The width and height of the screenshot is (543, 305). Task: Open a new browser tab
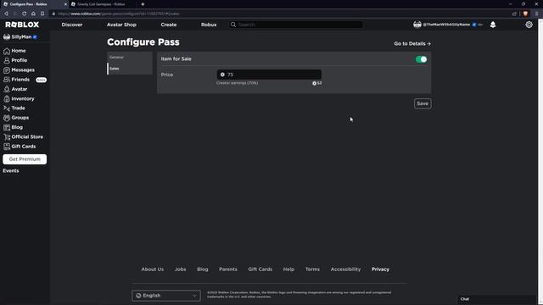click(x=143, y=4)
